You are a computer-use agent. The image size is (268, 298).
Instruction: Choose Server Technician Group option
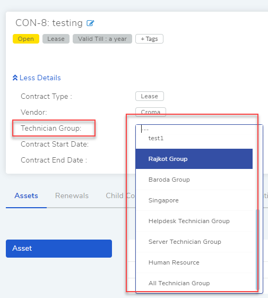point(194,242)
